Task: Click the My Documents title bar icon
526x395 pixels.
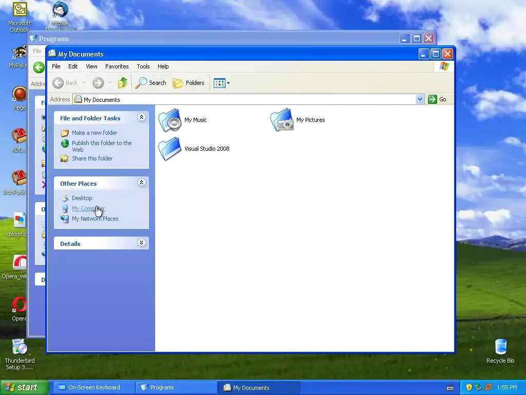Action: pyautogui.click(x=52, y=53)
